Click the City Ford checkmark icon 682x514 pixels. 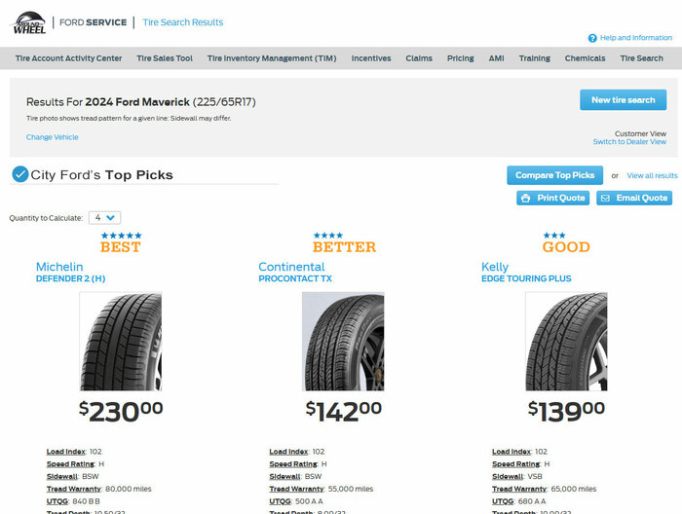pos(19,174)
